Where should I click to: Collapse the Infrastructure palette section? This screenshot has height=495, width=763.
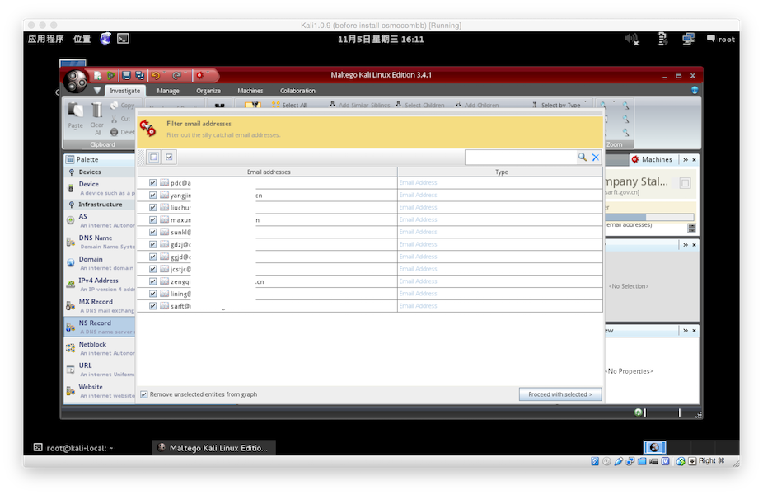coord(72,204)
